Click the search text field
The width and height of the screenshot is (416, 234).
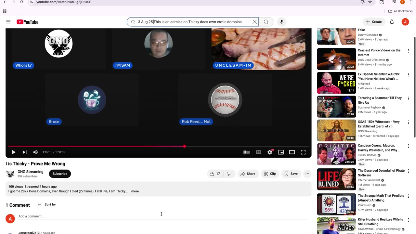point(193,22)
